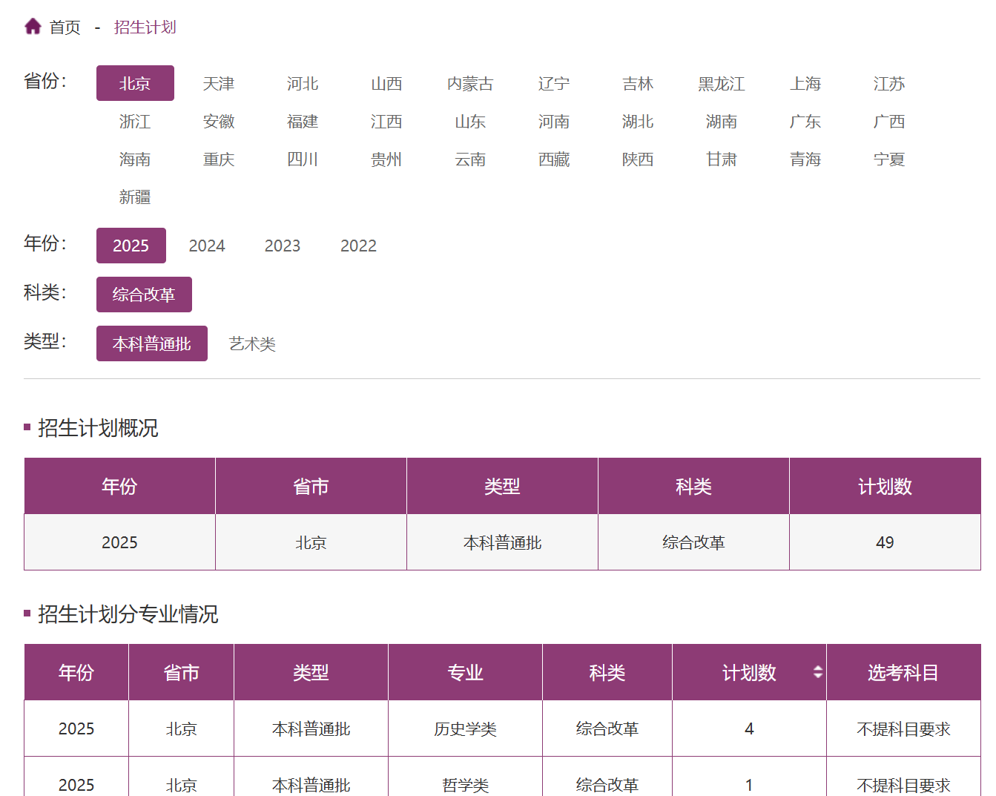
Task: Select the year 2024
Action: coord(207,246)
